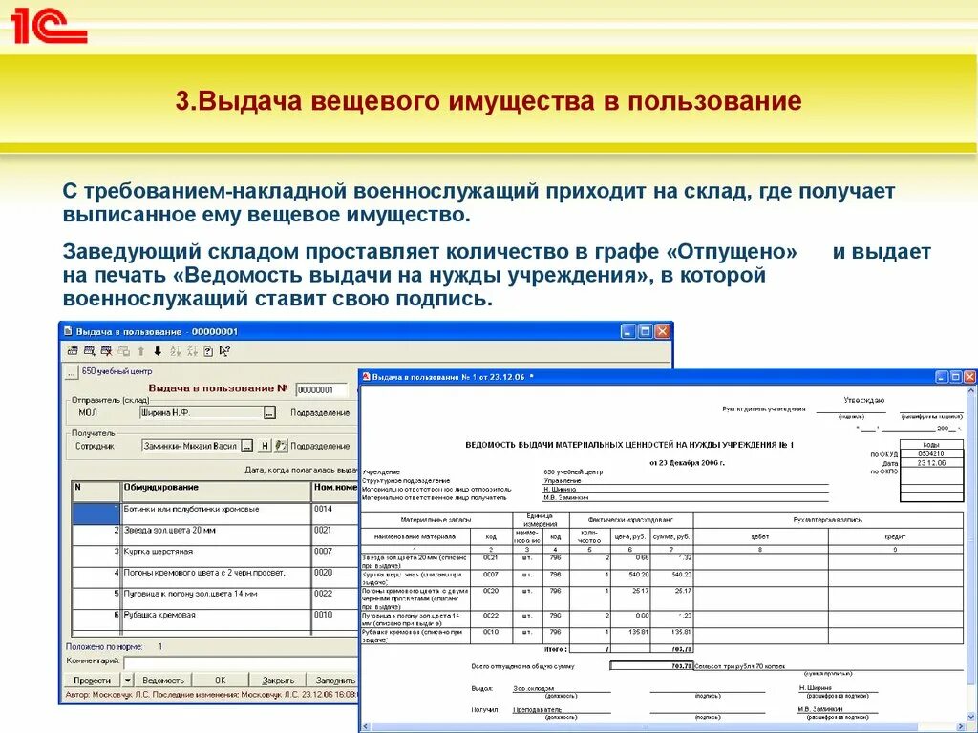Click the Автор: Московчук Л.С. status line
Screen dimensions: 978x733
[x=212, y=694]
